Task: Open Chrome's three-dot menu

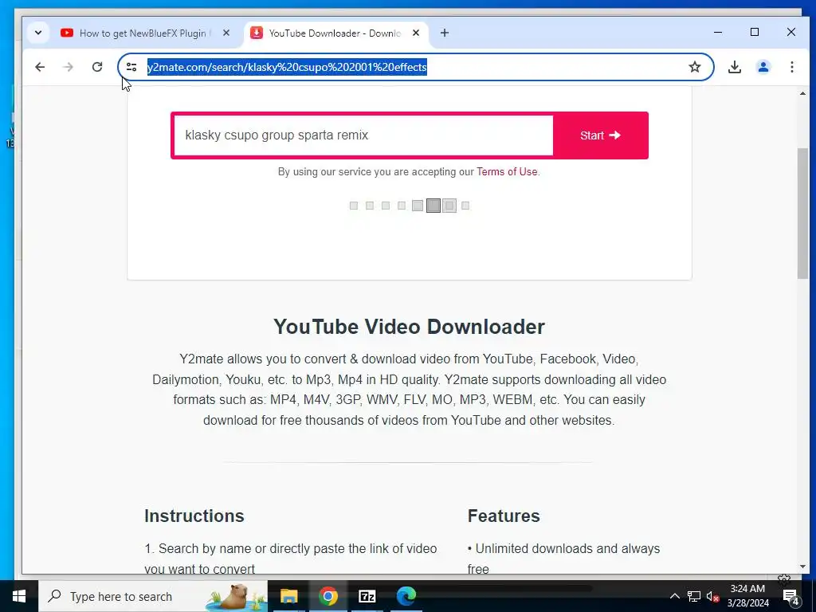Action: click(x=791, y=67)
